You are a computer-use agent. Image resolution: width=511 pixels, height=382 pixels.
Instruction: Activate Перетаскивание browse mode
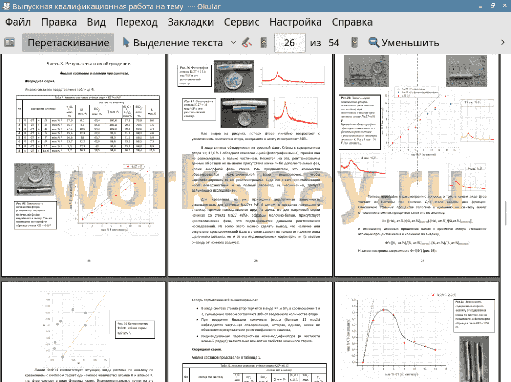coord(68,43)
